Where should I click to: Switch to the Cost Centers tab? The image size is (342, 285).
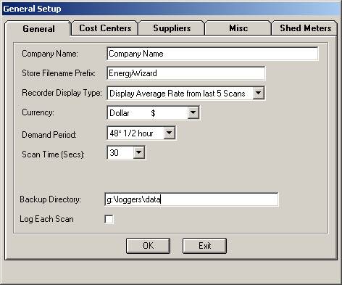pyautogui.click(x=105, y=28)
